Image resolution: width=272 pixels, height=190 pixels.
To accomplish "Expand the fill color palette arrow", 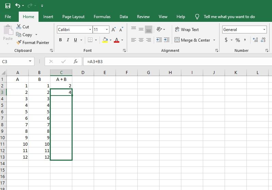I will (x=111, y=40).
